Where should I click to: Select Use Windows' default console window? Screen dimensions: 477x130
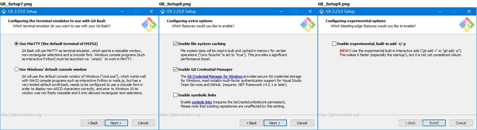[x=16, y=69]
